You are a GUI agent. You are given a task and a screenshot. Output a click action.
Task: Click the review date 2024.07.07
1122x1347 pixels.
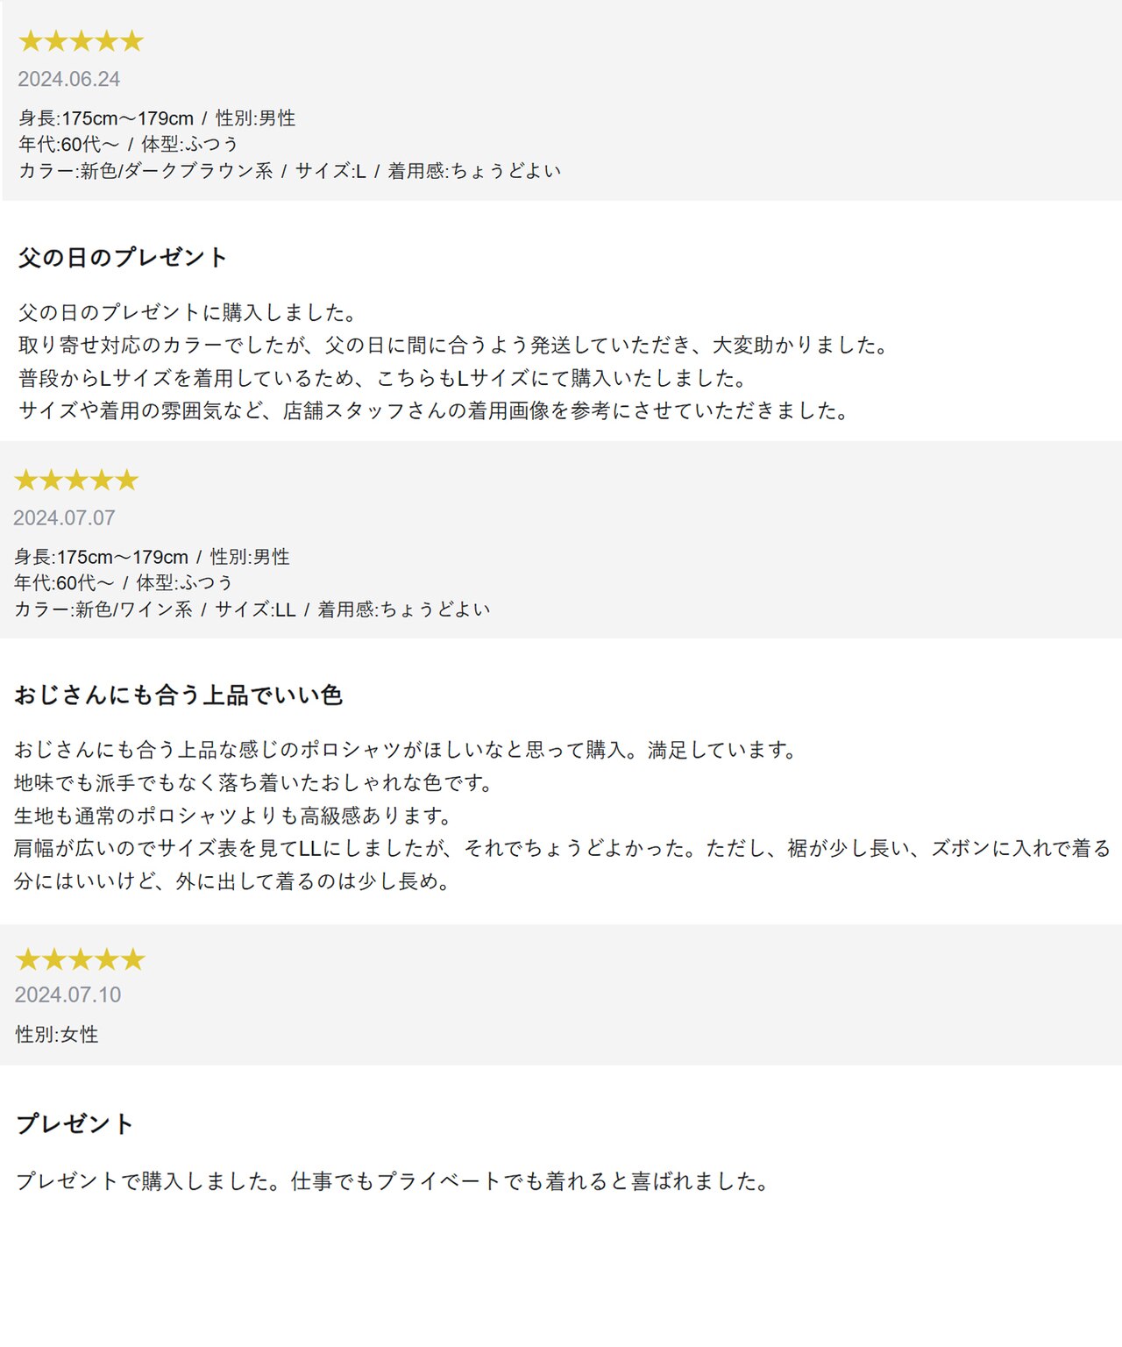tap(64, 517)
